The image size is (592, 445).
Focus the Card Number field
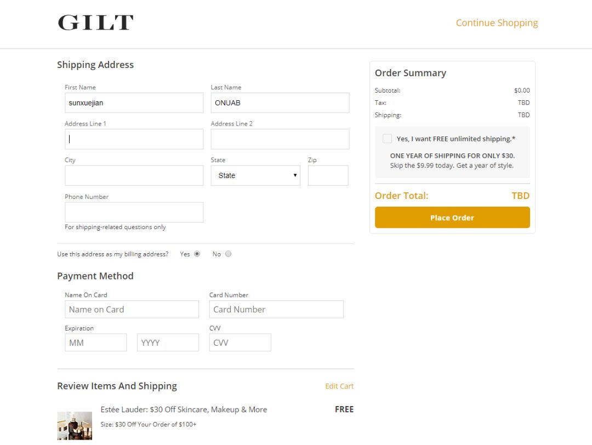tap(276, 309)
